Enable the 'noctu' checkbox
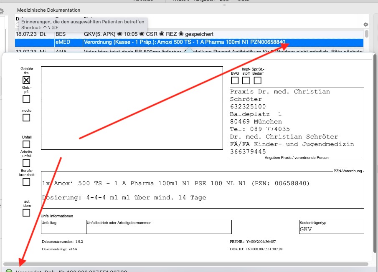 coord(26,118)
